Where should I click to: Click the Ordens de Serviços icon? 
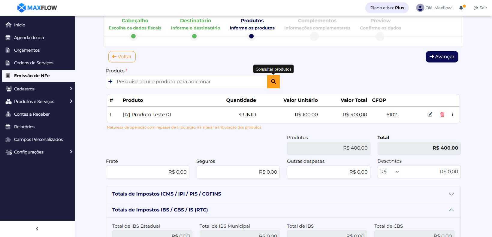[8, 63]
